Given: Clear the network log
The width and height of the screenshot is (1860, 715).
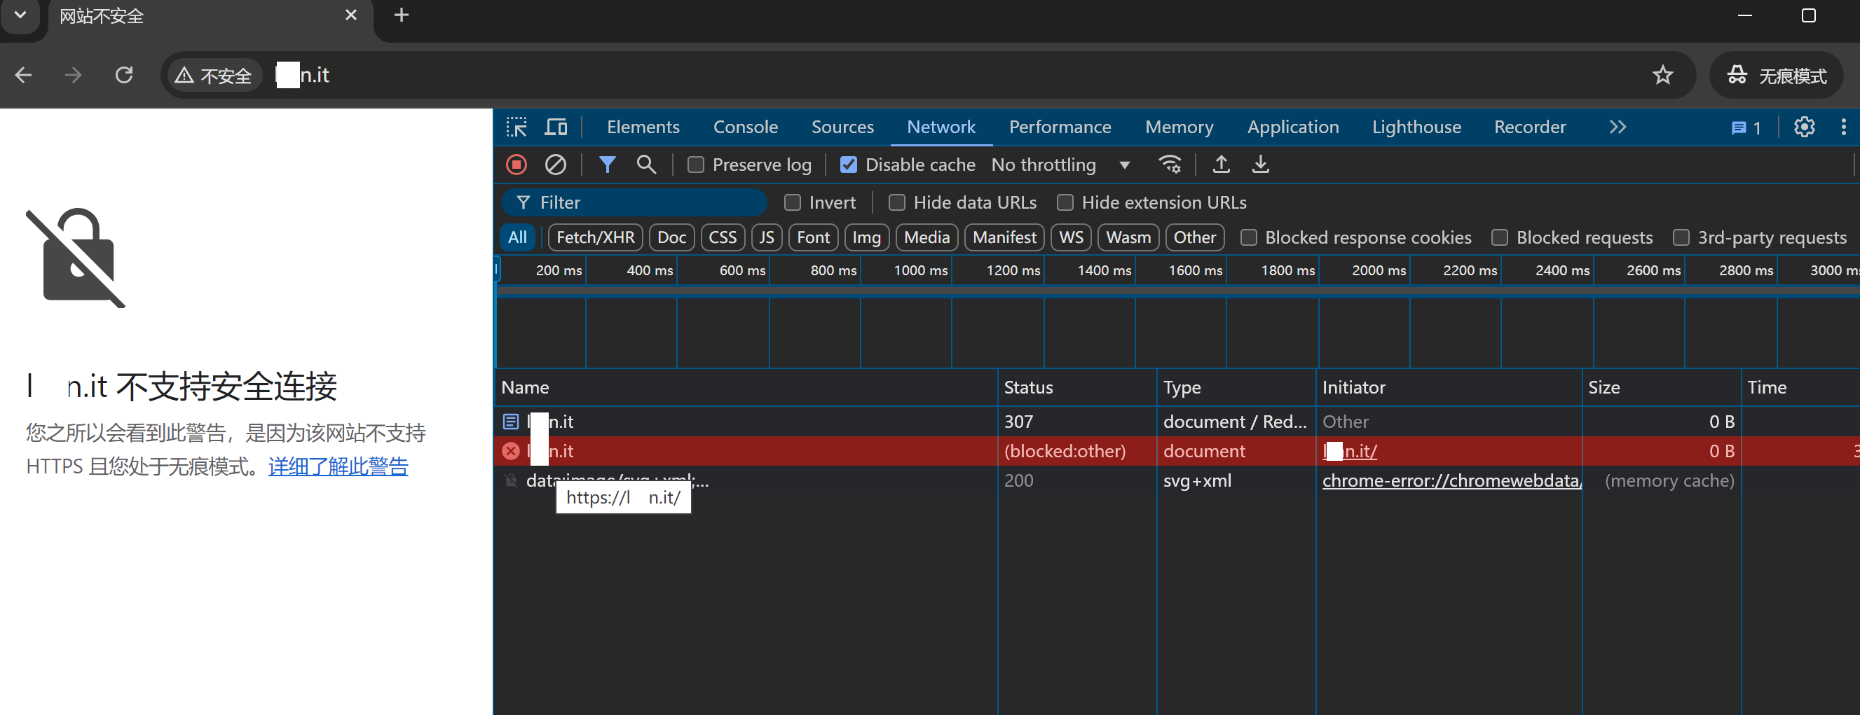Looking at the screenshot, I should point(554,165).
